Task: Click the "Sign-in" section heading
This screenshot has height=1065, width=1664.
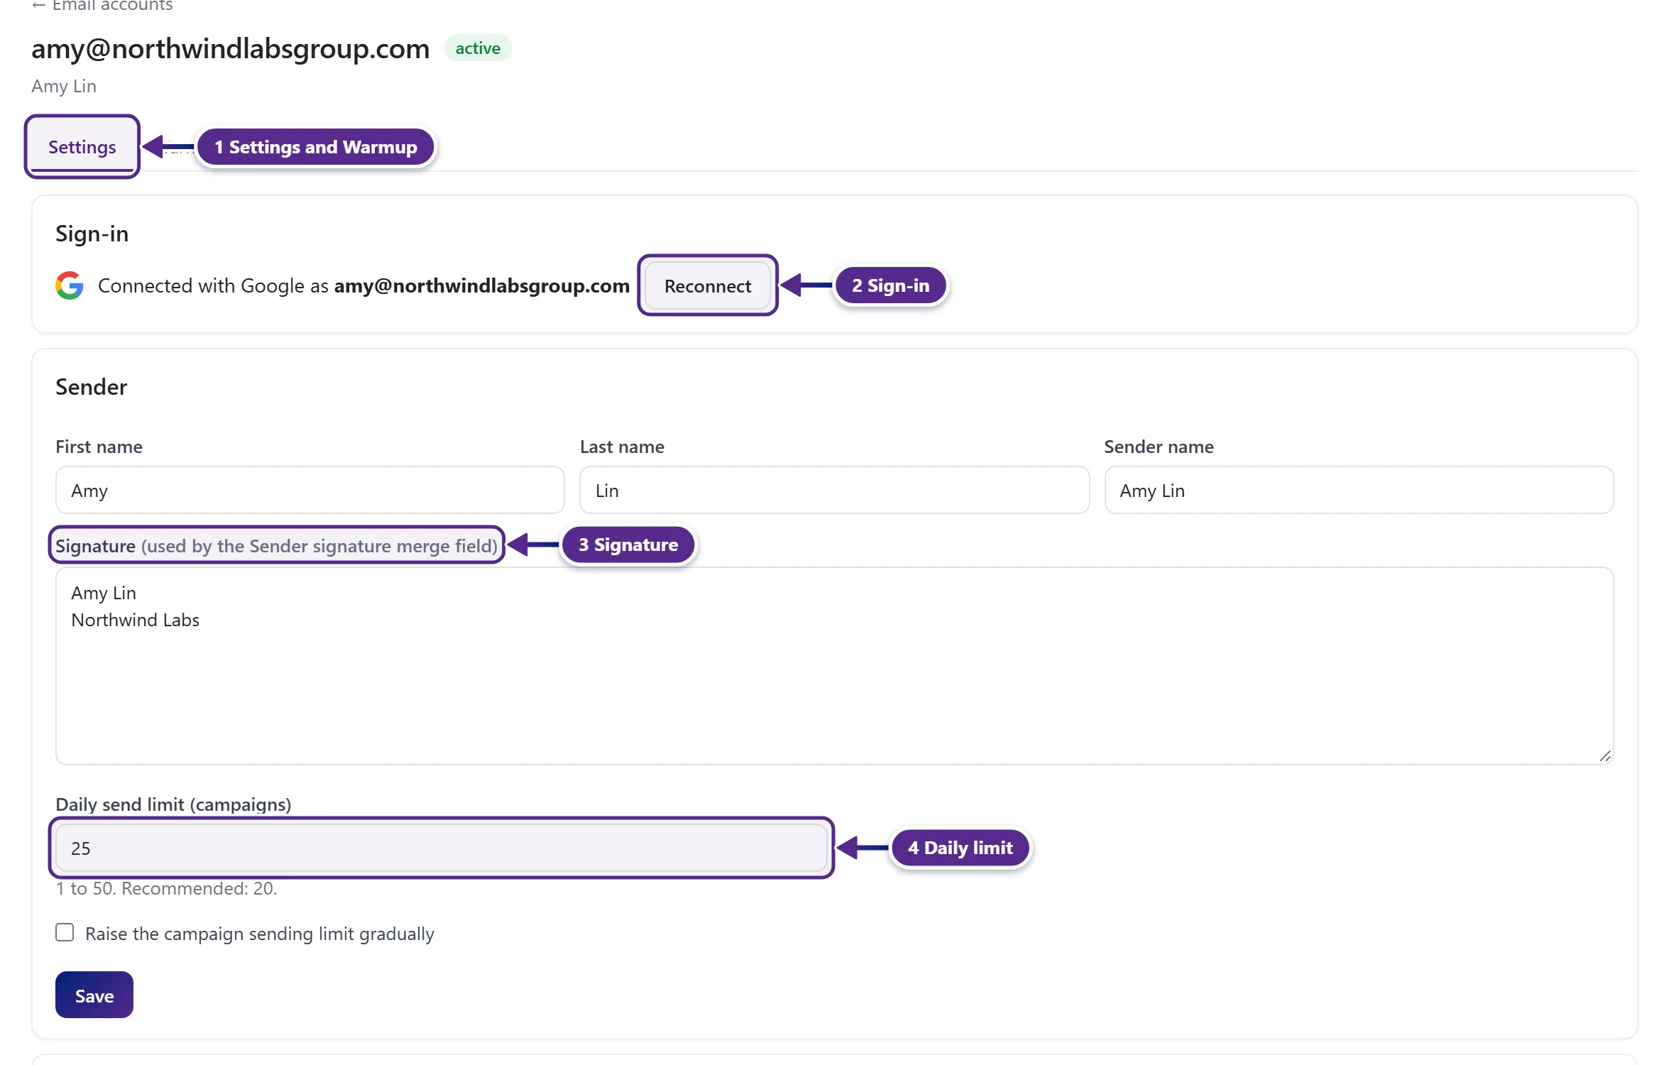Action: (x=92, y=234)
